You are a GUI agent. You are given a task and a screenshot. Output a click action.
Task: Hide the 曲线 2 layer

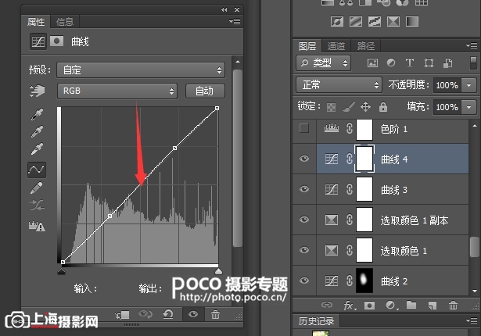(304, 281)
